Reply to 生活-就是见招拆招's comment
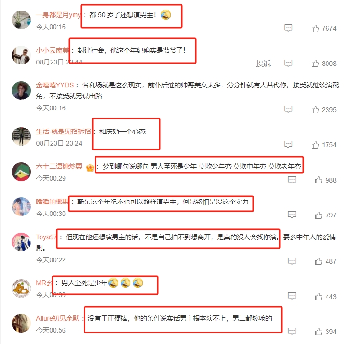The width and height of the screenshot is (349, 344). [x=288, y=144]
